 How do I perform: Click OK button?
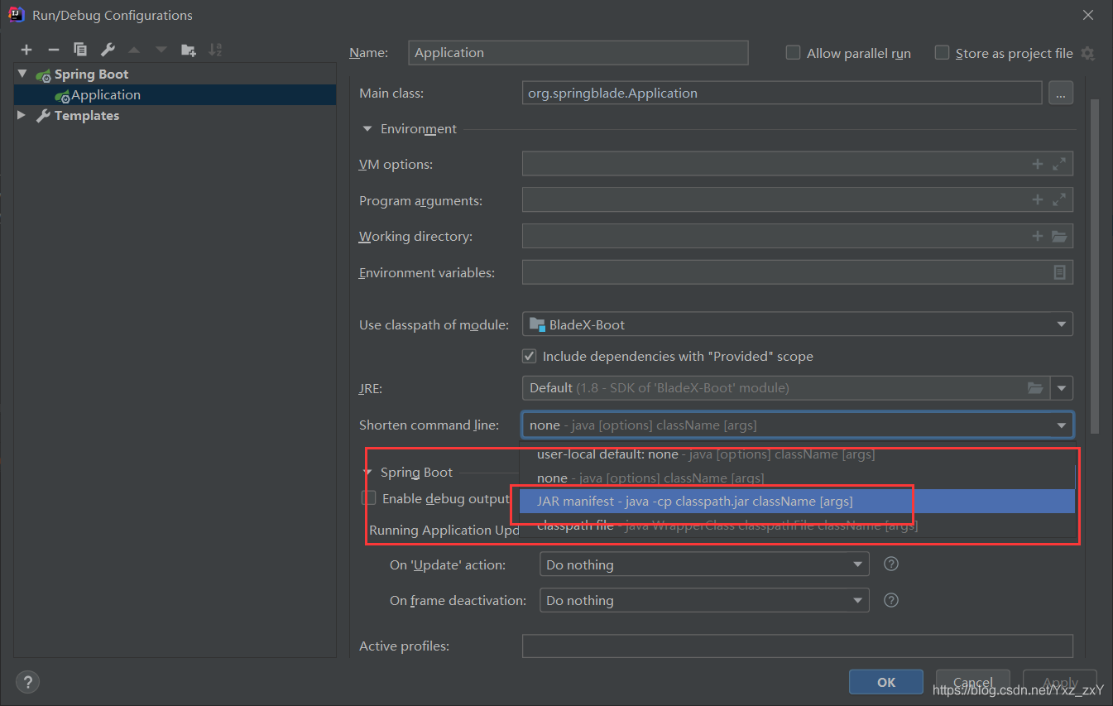pyautogui.click(x=886, y=682)
